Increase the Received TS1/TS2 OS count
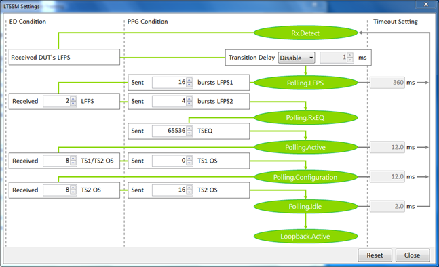The image size is (439, 267). coord(73,159)
